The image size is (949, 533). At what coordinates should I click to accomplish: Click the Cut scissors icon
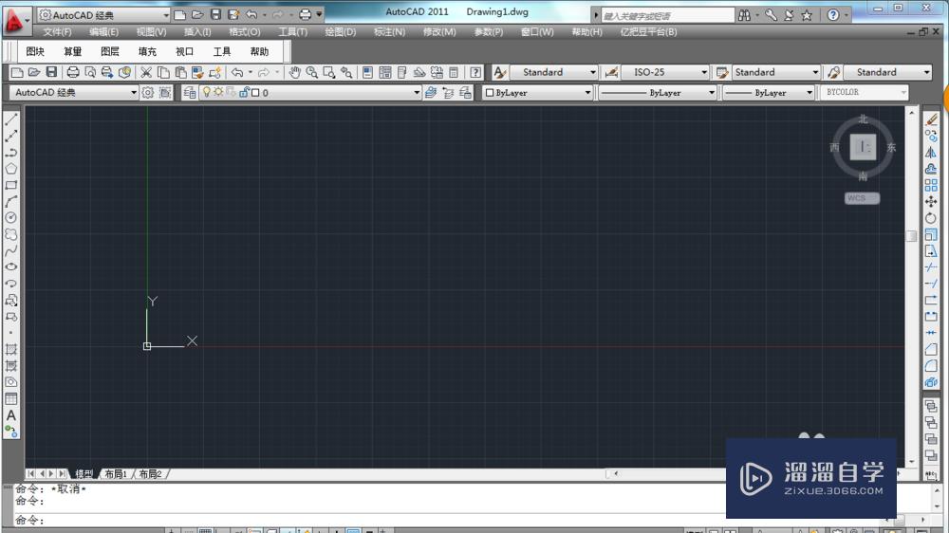coord(146,73)
